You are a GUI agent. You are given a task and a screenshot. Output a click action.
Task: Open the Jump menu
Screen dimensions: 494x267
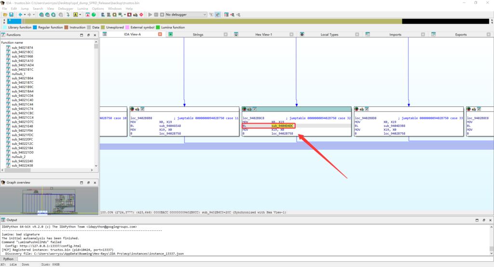point(25,9)
